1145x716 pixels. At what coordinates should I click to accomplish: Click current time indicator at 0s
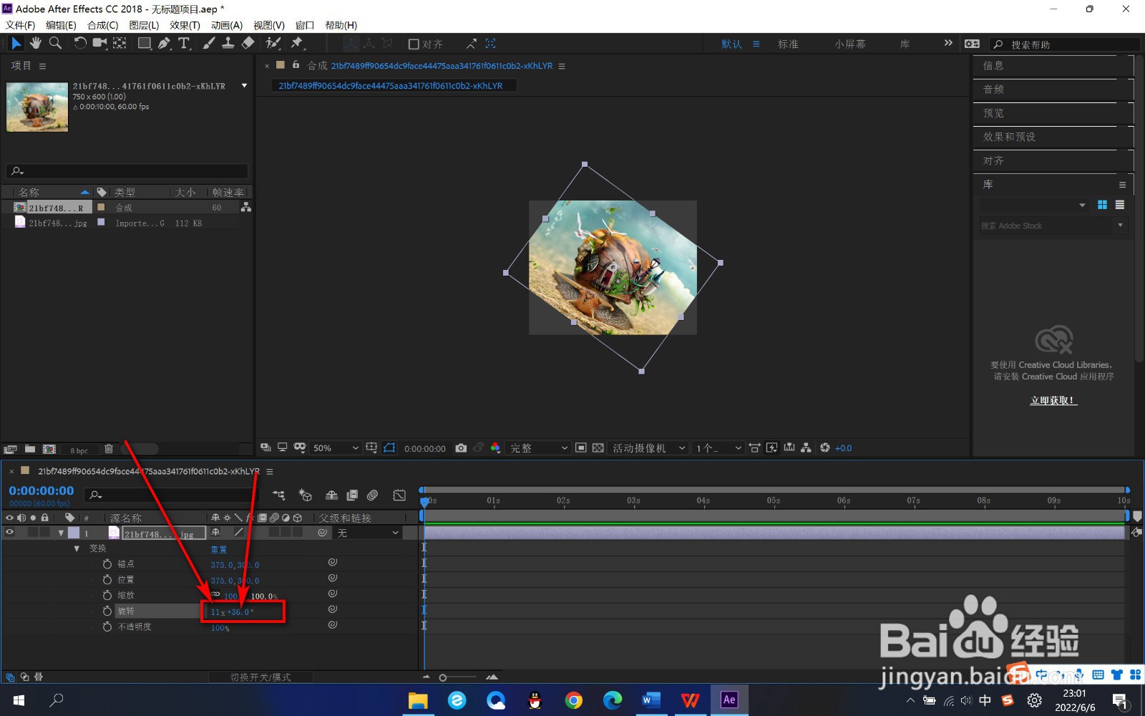[424, 502]
